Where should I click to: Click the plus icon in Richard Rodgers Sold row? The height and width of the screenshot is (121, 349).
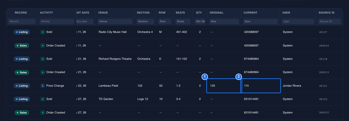[x=43, y=59]
